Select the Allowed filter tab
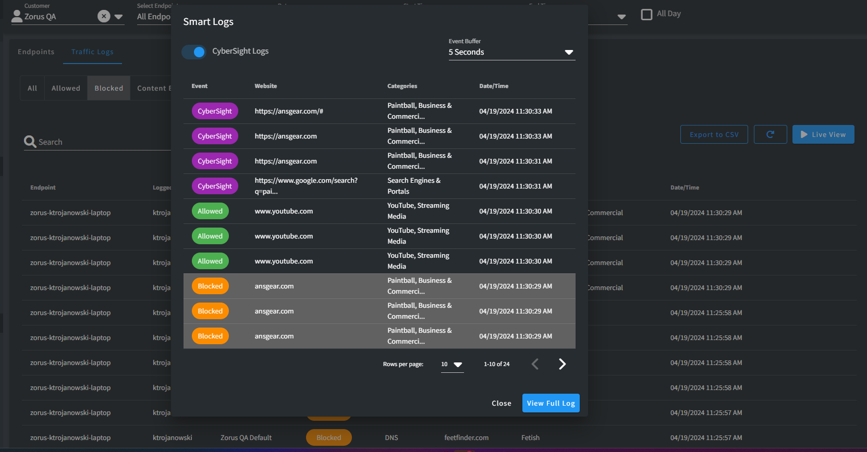Viewport: 867px width, 452px height. (x=66, y=88)
